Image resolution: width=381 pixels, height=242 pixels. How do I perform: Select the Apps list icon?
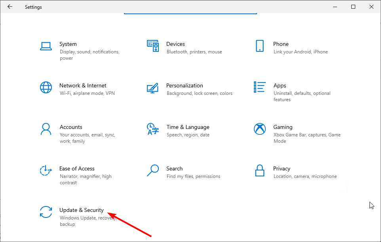point(260,87)
